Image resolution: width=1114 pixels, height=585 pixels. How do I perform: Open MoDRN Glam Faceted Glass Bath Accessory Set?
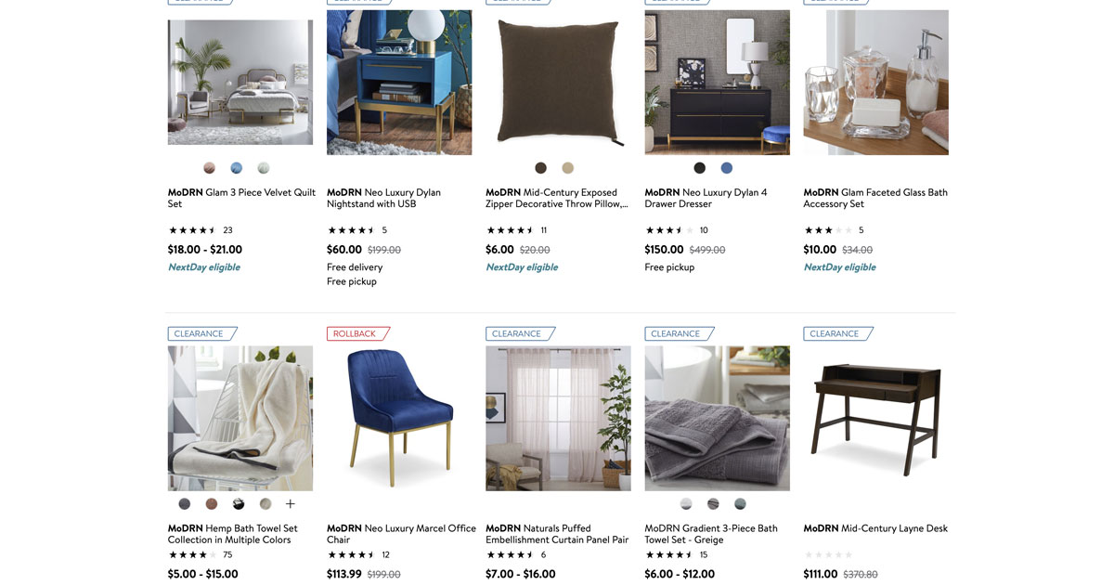(x=875, y=198)
